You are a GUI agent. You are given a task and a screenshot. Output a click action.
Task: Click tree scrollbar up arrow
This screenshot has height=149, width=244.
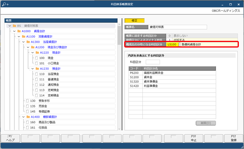pyautogui.click(x=119, y=25)
